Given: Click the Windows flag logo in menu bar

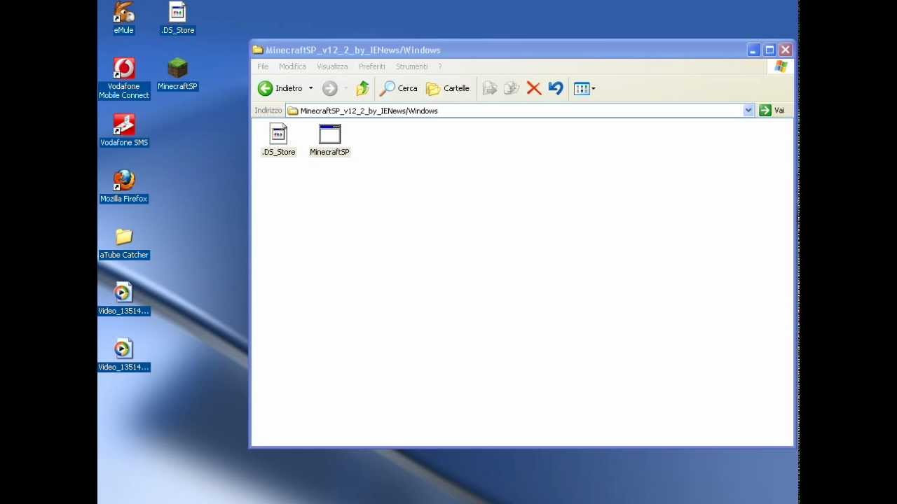Looking at the screenshot, I should point(781,66).
